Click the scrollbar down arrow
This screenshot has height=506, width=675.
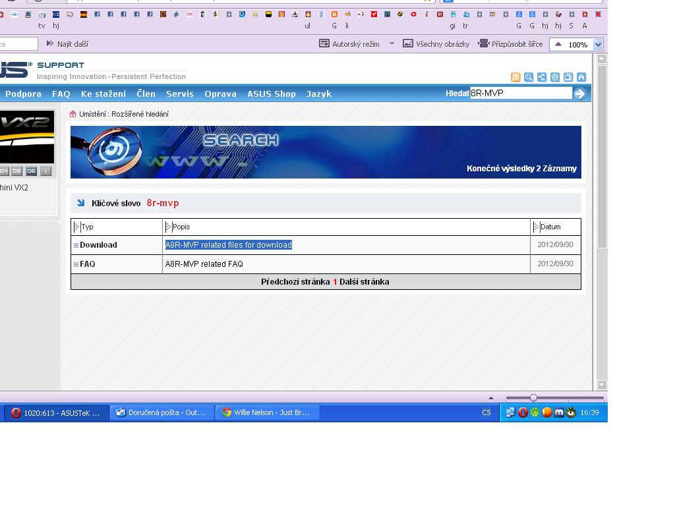[x=602, y=385]
